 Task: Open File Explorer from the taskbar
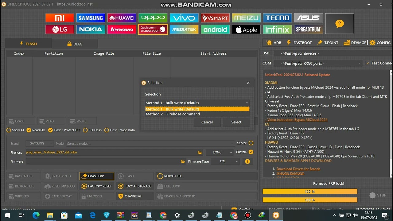pyautogui.click(x=50, y=215)
